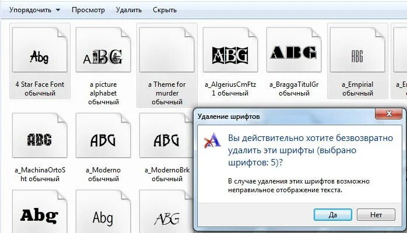Click the label a picture alphabet обычный
This screenshot has height=233, width=407.
pyautogui.click(x=103, y=93)
